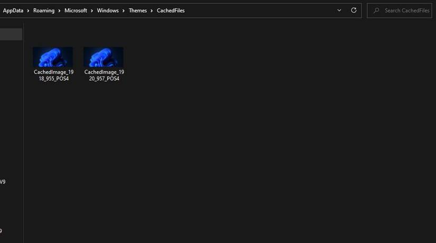This screenshot has width=436, height=243.
Task: Click the Search CachedFiles input field
Action: [400, 11]
